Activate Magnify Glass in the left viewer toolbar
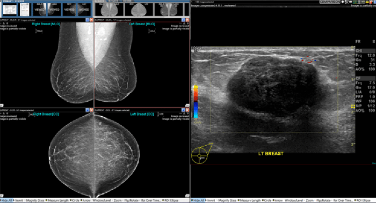The width and height of the screenshot is (376, 203). pyautogui.click(x=34, y=200)
